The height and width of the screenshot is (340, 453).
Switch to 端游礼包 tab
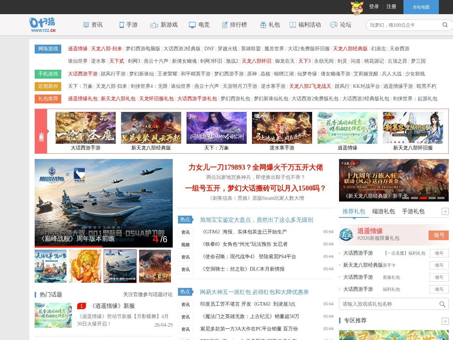pos(384,211)
